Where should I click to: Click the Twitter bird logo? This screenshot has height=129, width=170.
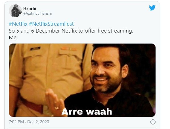(x=152, y=8)
